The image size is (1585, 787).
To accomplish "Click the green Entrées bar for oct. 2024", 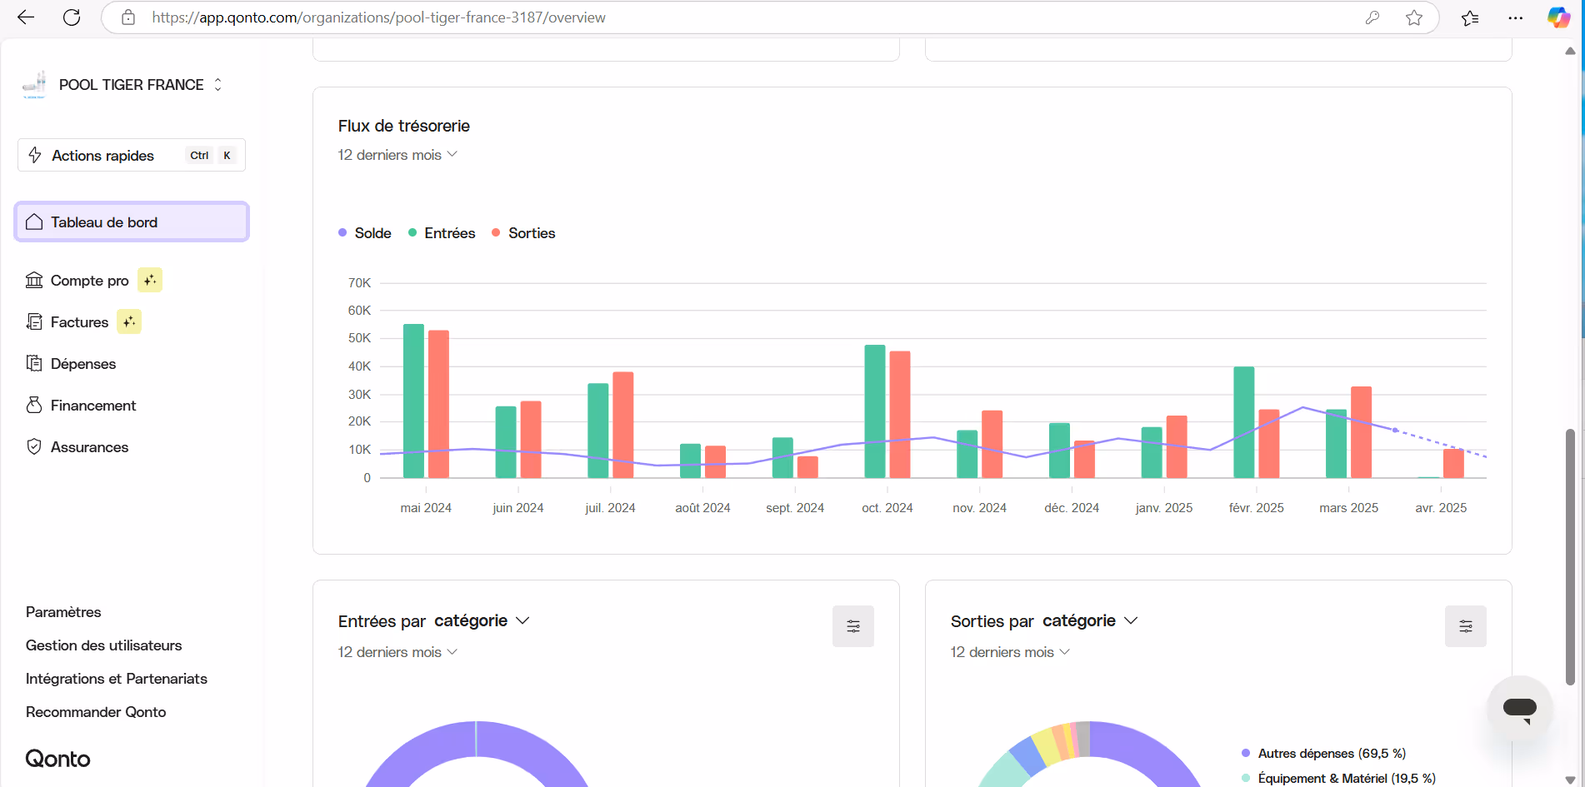I will click(875, 411).
